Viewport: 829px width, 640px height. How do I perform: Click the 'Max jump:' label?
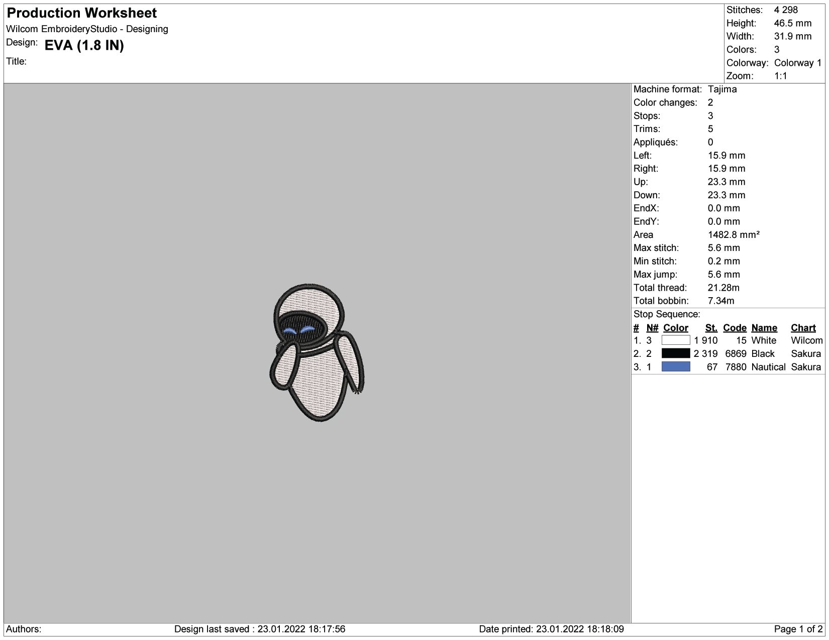(655, 275)
